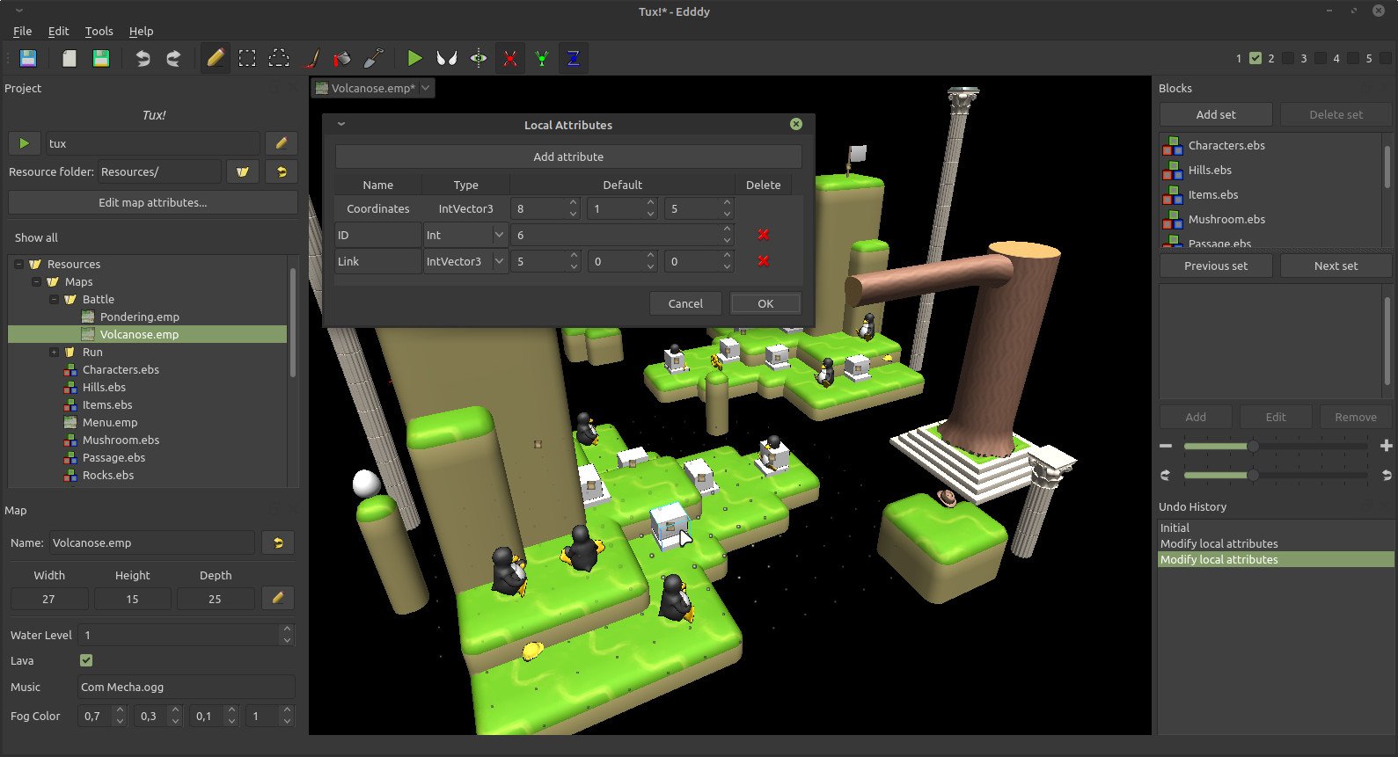1398x757 pixels.
Task: Edit map dimensions with pencil icon
Action: (x=278, y=598)
